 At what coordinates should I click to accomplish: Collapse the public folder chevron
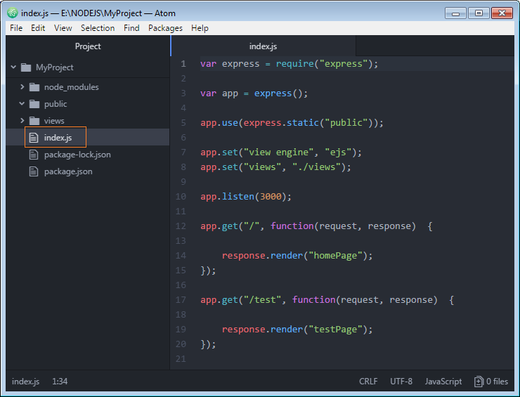(x=22, y=103)
